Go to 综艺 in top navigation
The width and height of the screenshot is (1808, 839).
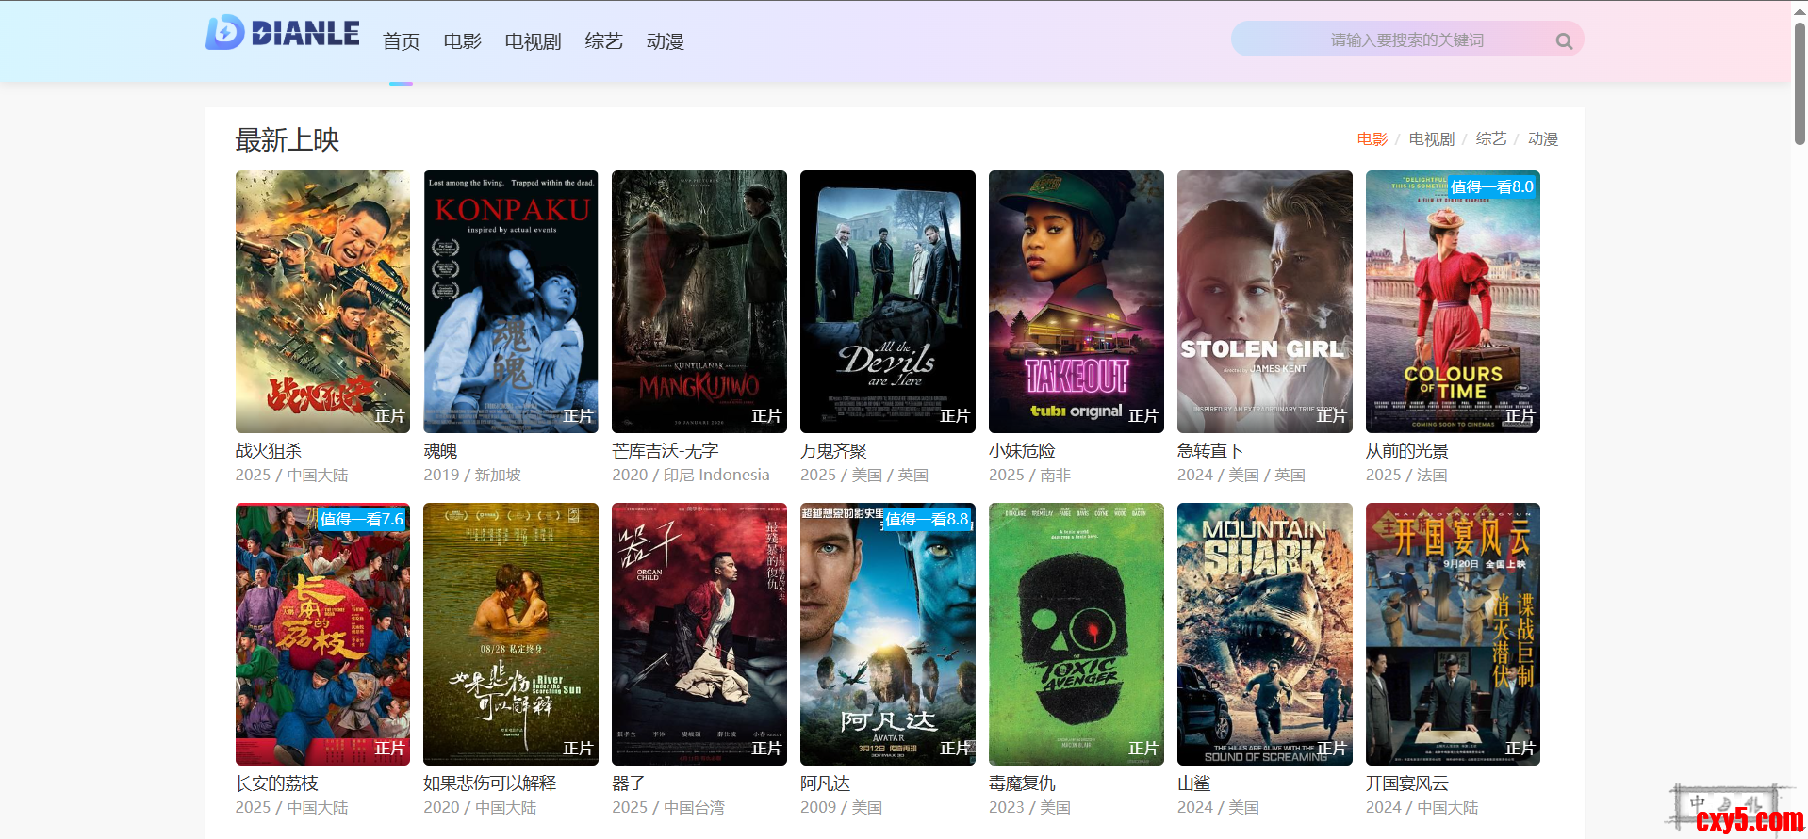click(603, 41)
